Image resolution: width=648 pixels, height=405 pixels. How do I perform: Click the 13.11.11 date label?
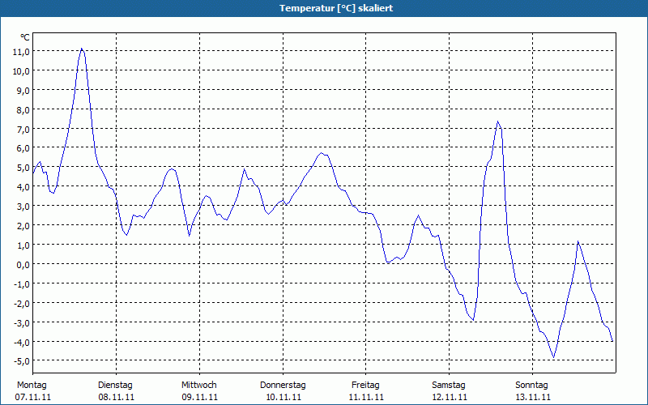point(533,398)
